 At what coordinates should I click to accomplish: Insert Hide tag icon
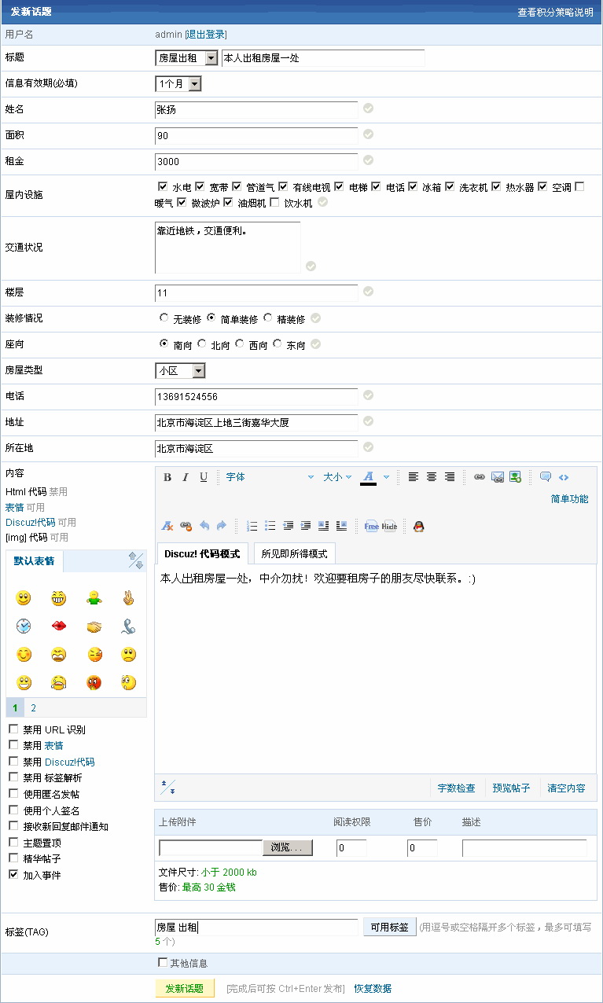pyautogui.click(x=389, y=527)
